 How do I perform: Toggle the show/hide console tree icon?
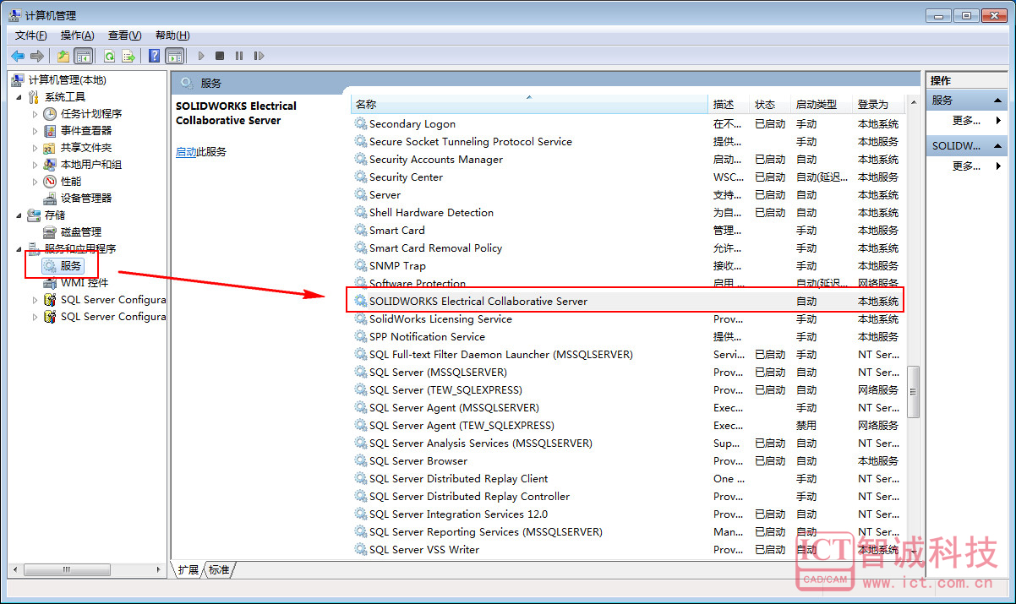83,56
